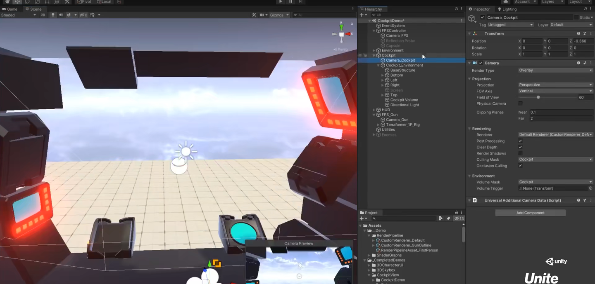The height and width of the screenshot is (284, 595).
Task: Select the Project tab
Action: 369,213
